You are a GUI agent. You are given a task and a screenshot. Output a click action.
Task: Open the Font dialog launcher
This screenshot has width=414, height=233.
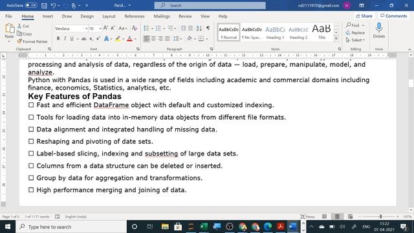(138, 49)
